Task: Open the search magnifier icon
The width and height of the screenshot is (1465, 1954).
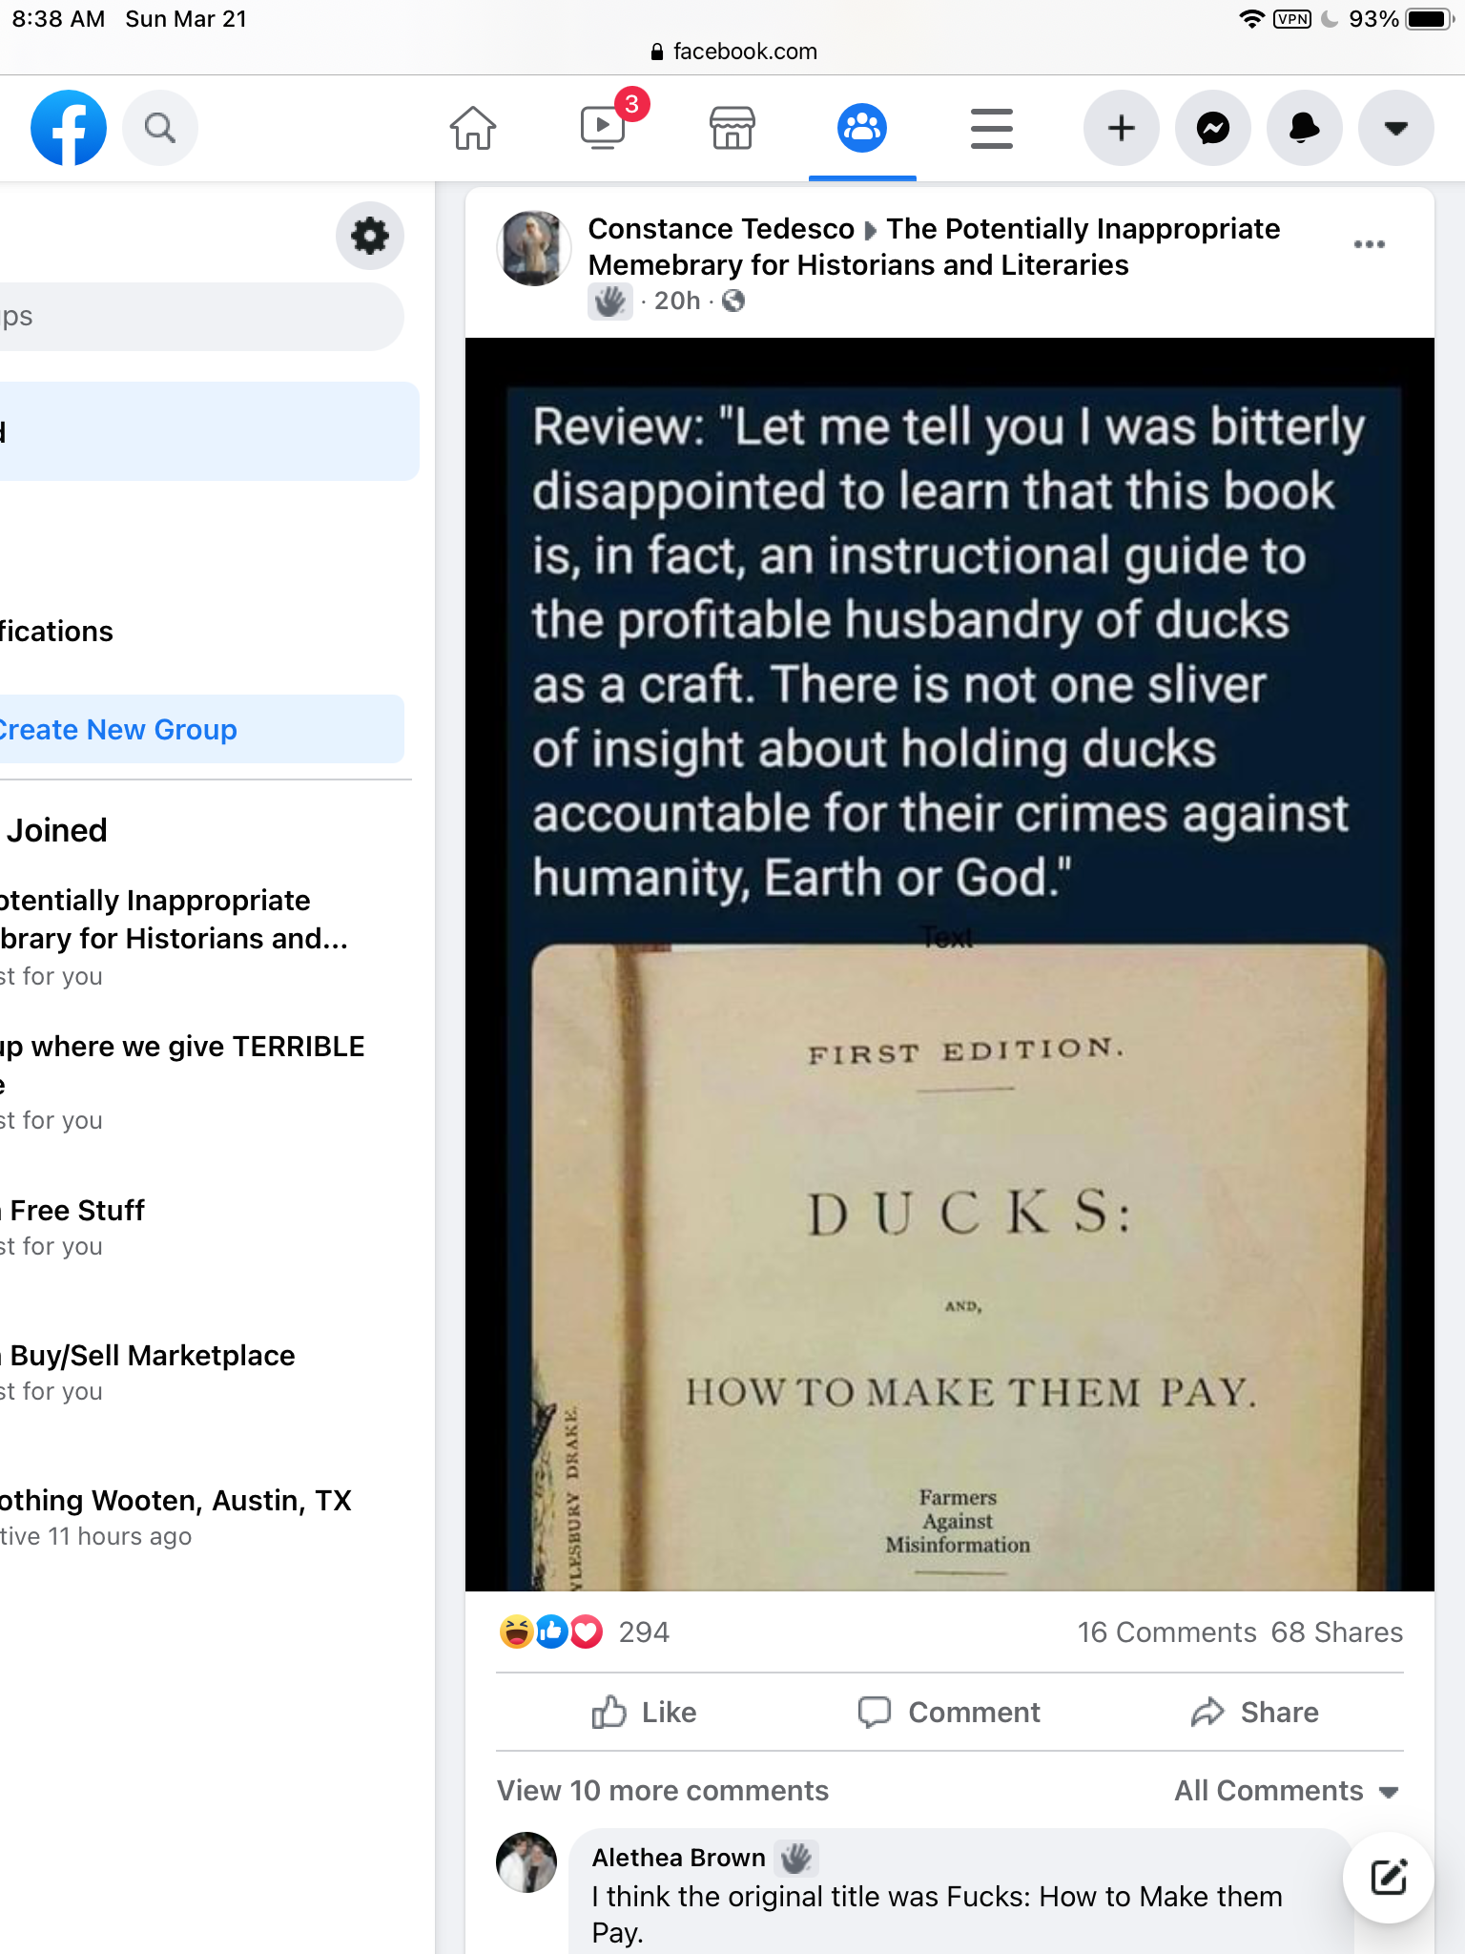Action: (160, 128)
